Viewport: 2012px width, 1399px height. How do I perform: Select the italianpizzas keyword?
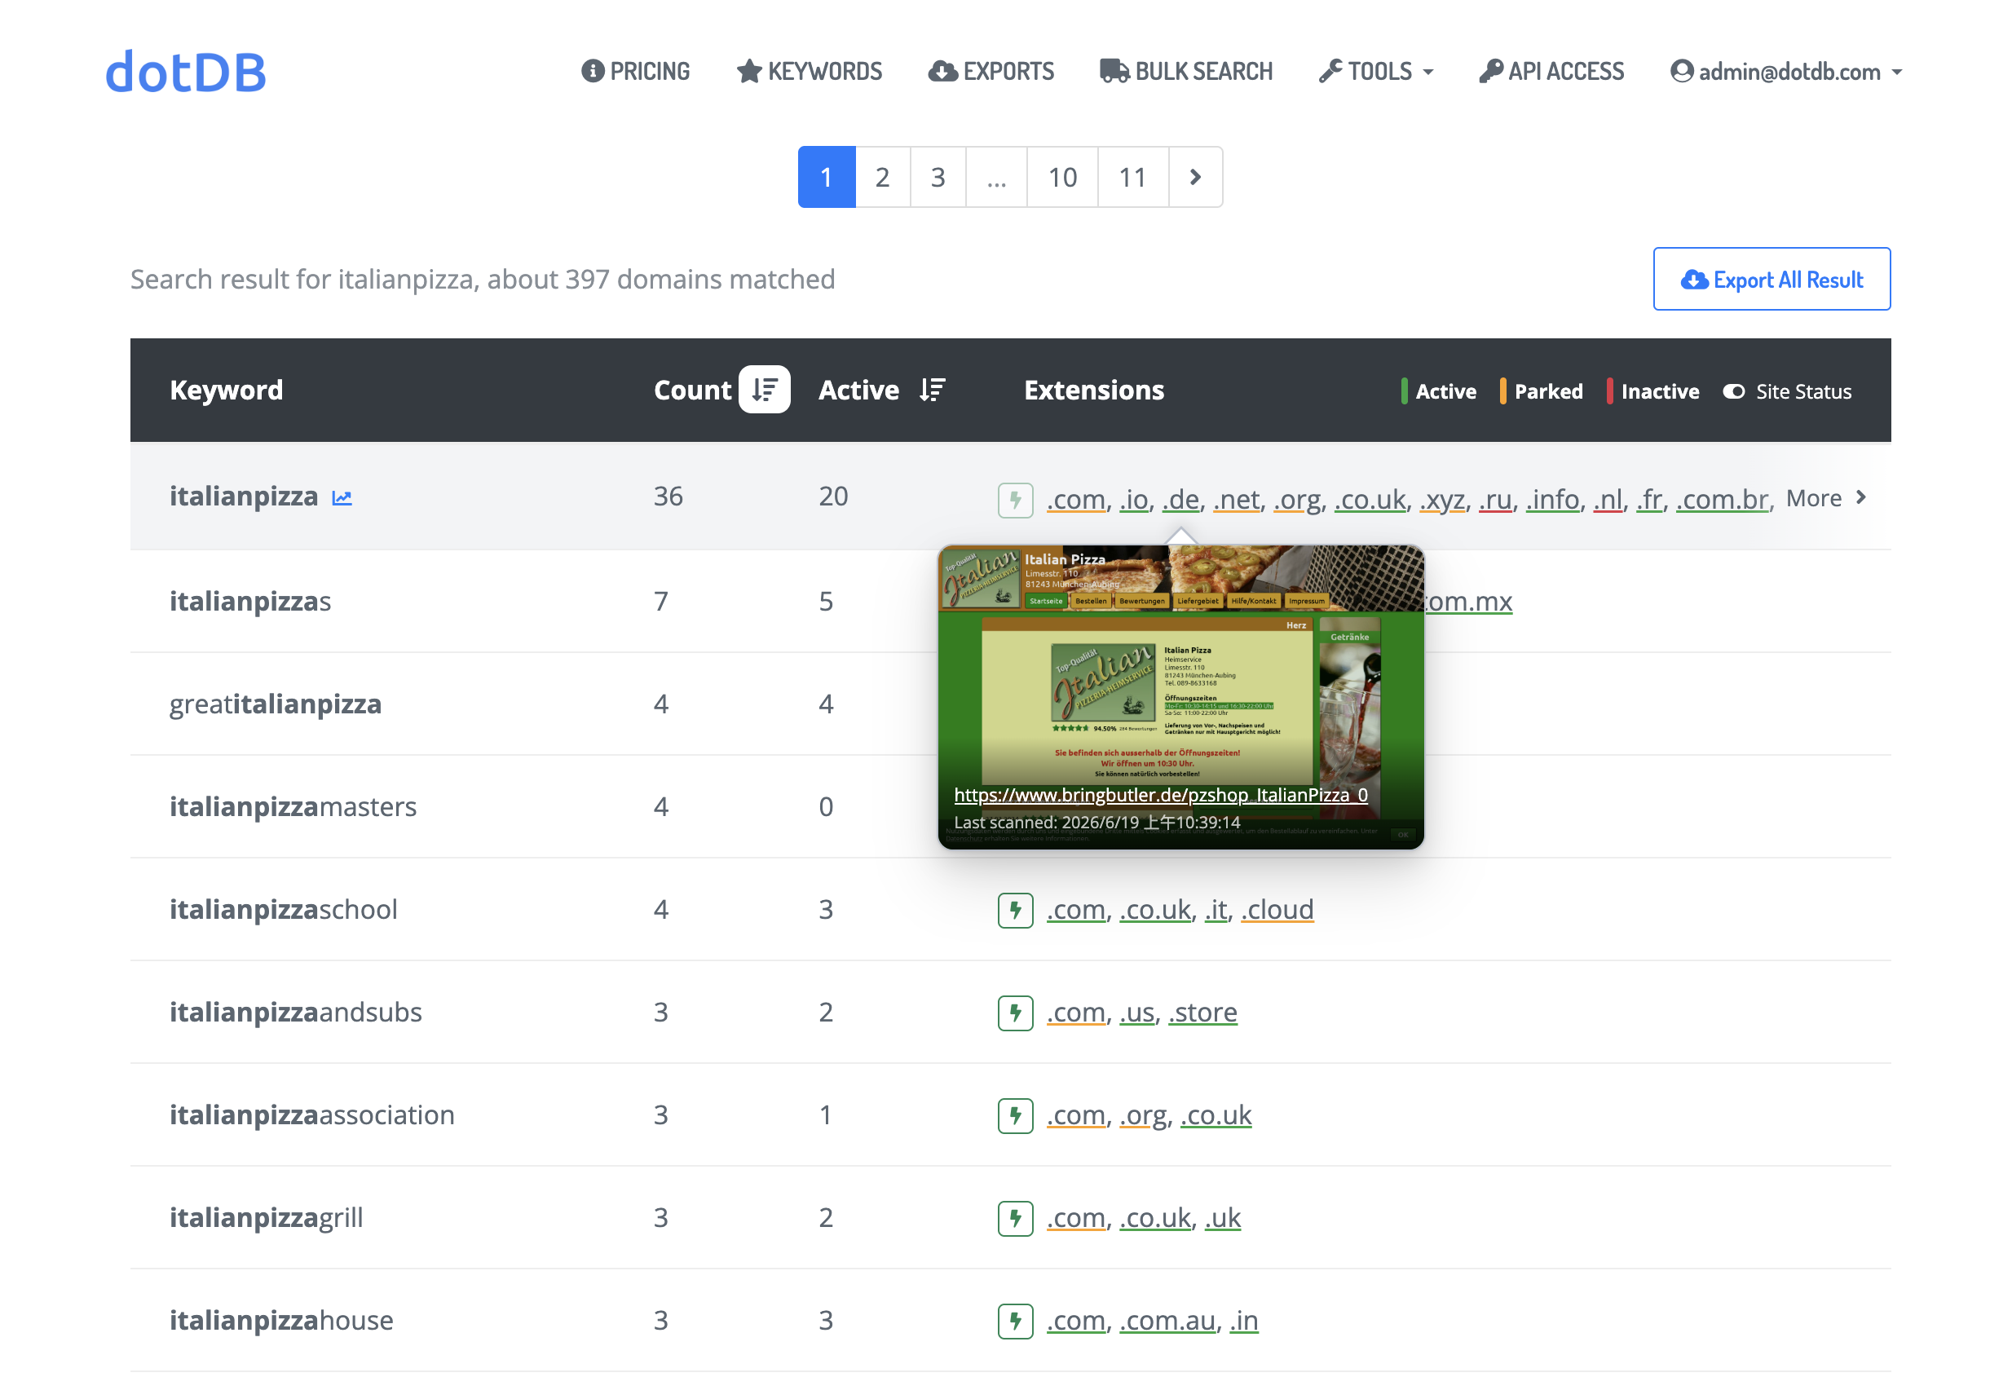(249, 602)
